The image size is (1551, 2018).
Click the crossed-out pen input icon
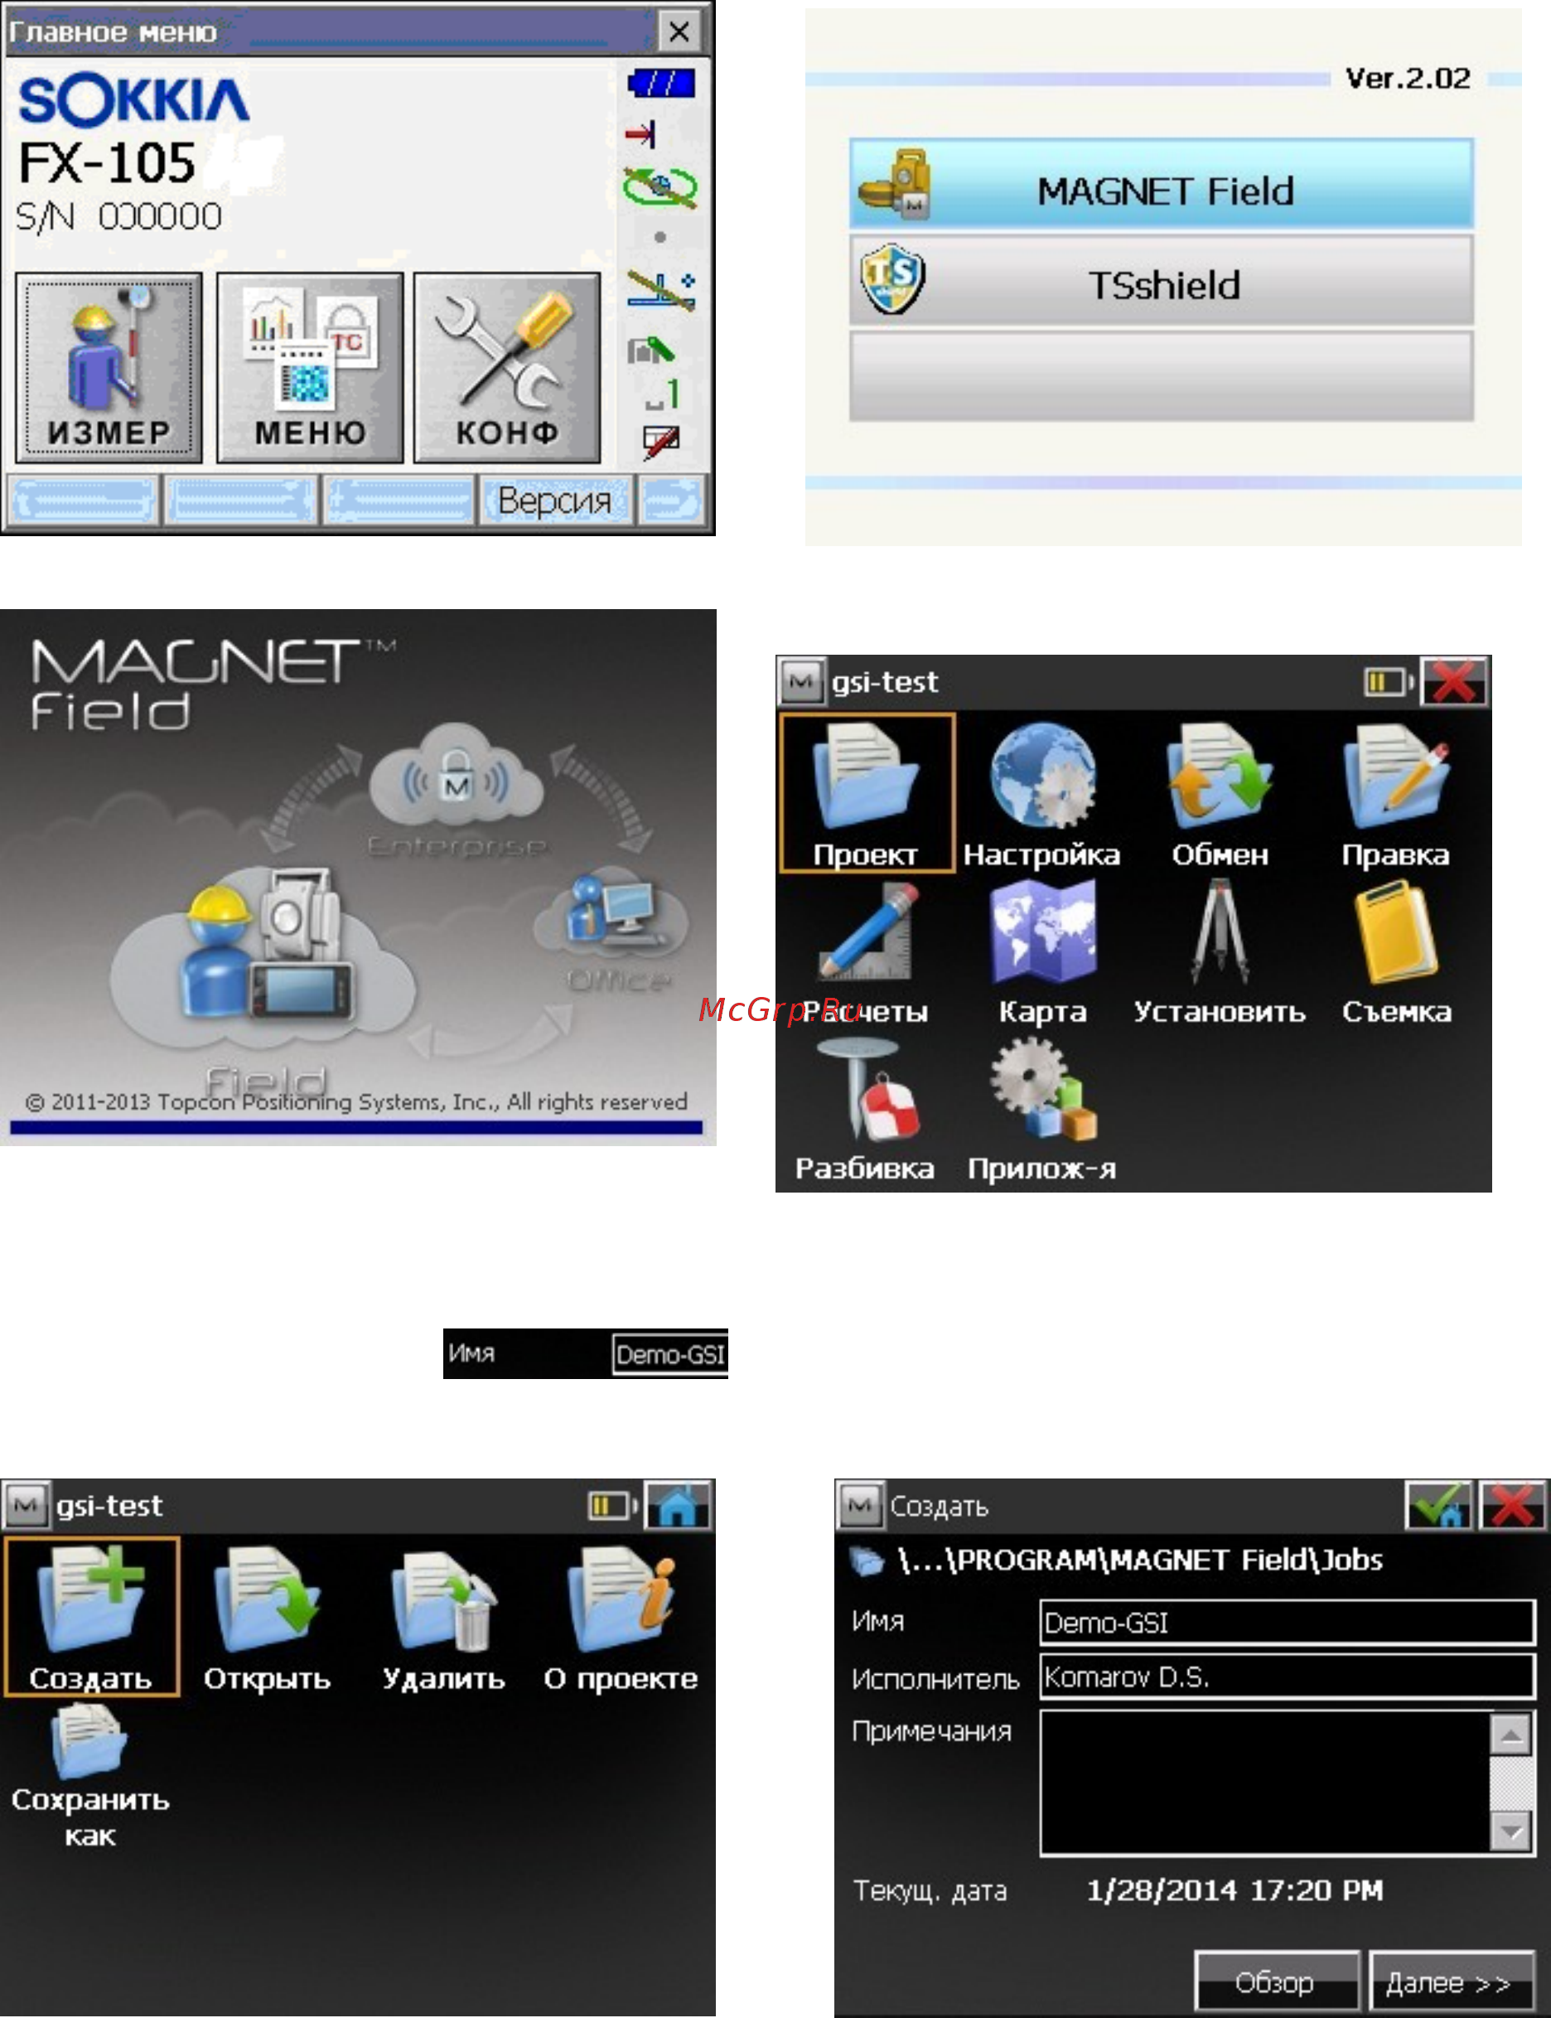pos(661,443)
